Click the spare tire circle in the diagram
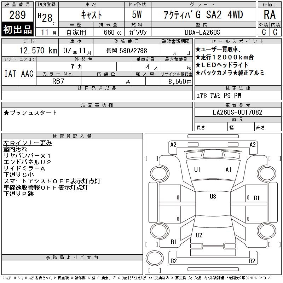 [x=155, y=258]
